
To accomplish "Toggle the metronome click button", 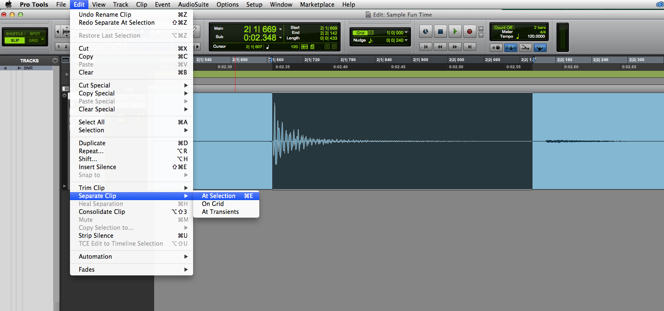I will [x=511, y=48].
